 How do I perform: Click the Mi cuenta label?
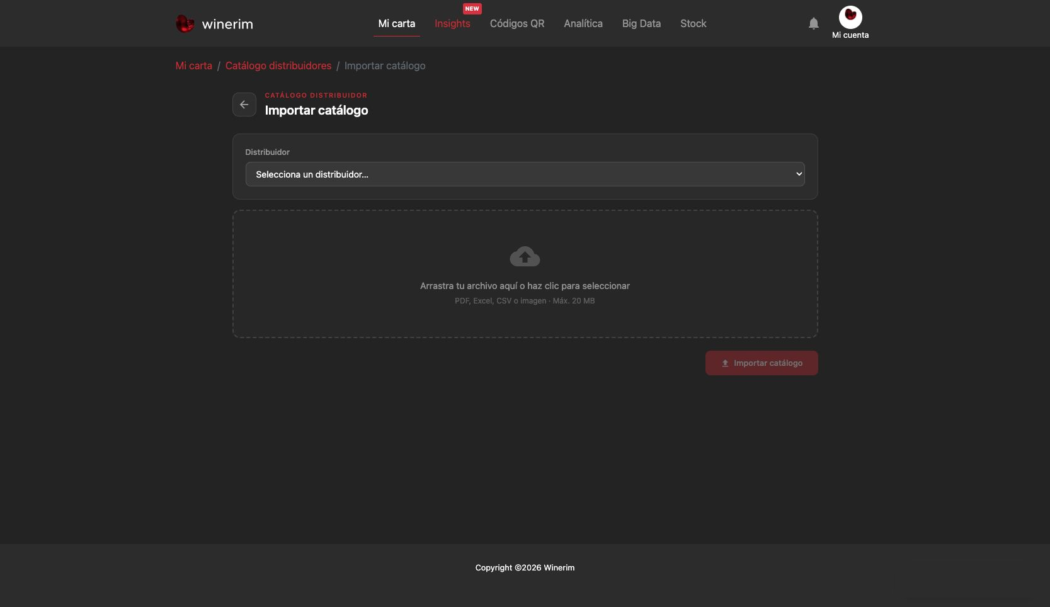(x=850, y=35)
